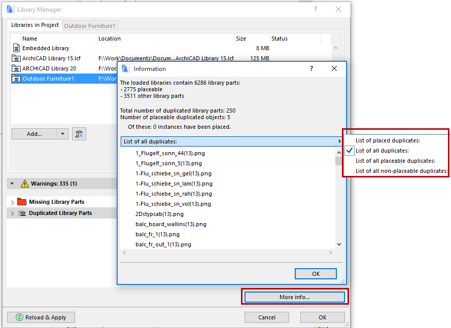The width and height of the screenshot is (451, 328).
Task: Select List of placed duplicates option
Action: tap(388, 140)
